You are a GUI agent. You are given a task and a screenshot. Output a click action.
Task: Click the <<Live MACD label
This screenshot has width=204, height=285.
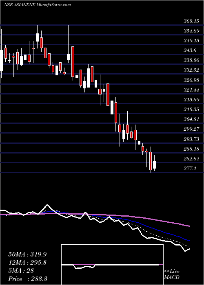pos(172,274)
